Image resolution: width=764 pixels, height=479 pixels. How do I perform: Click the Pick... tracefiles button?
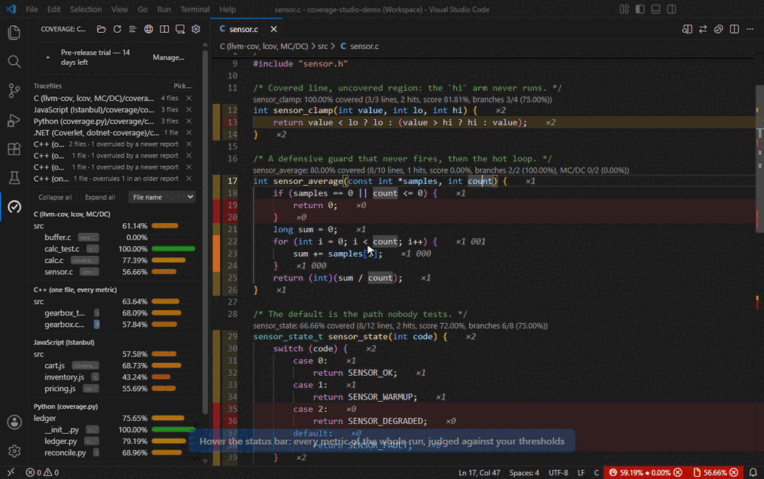(183, 86)
